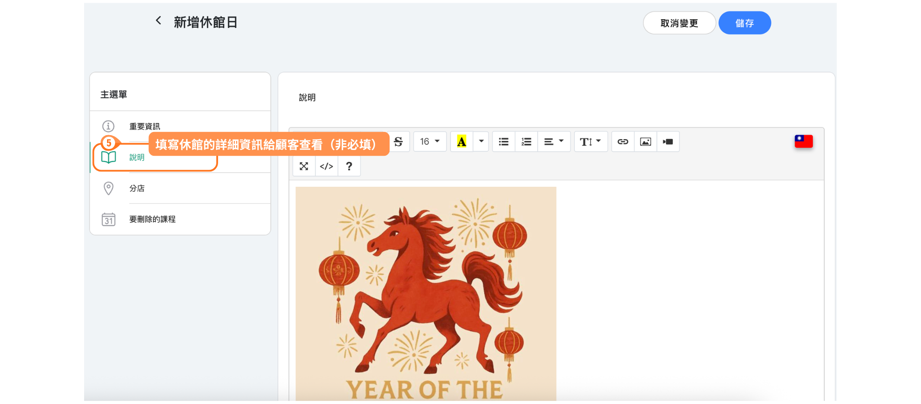
Task: Insert a picture with image icon
Action: [x=645, y=142]
